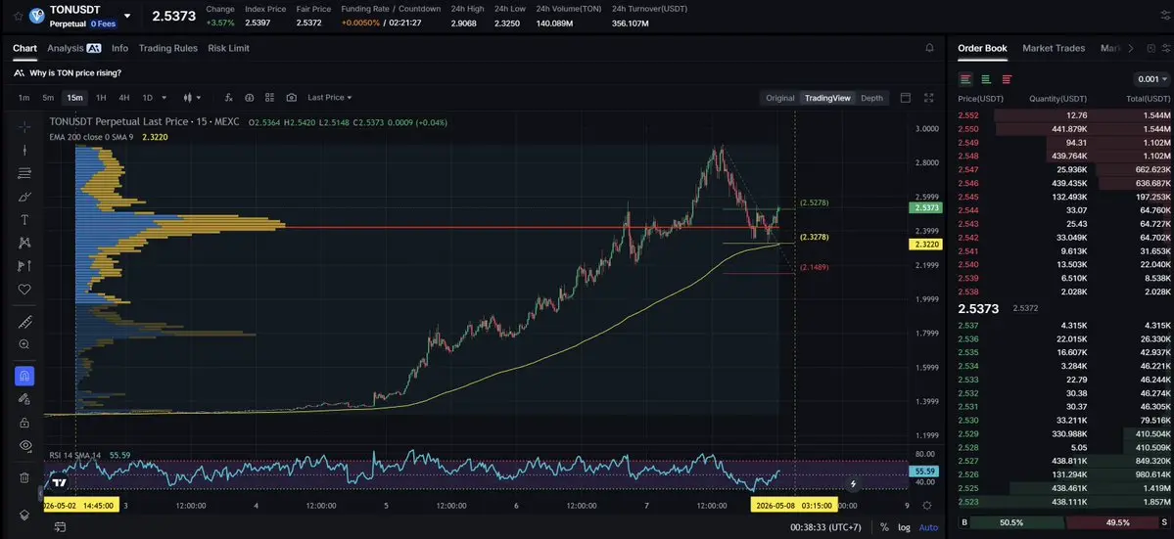Select the 1H timeframe

(101, 97)
